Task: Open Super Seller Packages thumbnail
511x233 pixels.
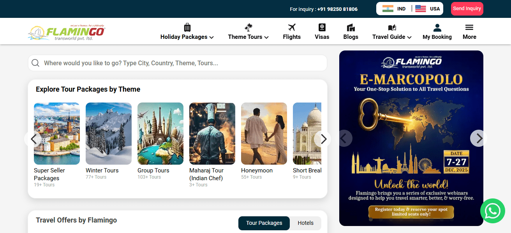Action: tap(57, 134)
